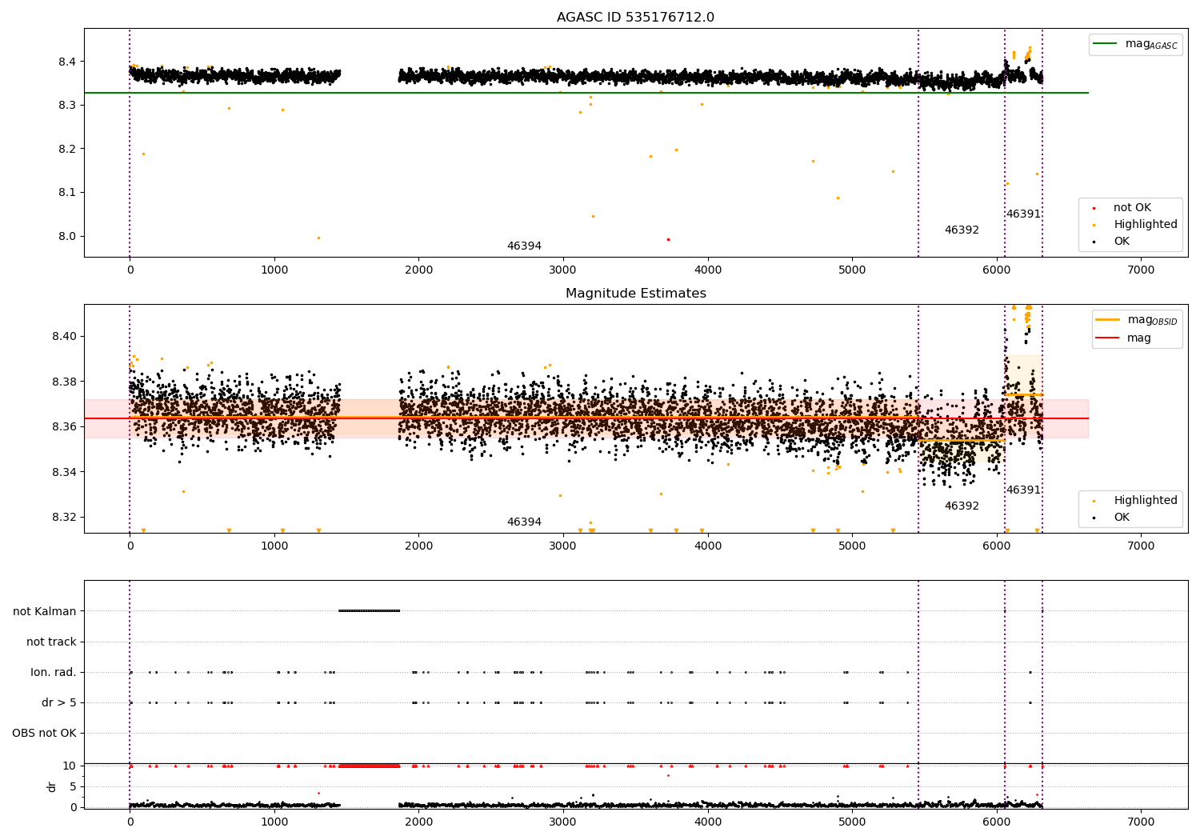The width and height of the screenshot is (1200, 840).
Task: Click the y-axis tick 8.36 in middle plot
Action: click(x=64, y=427)
